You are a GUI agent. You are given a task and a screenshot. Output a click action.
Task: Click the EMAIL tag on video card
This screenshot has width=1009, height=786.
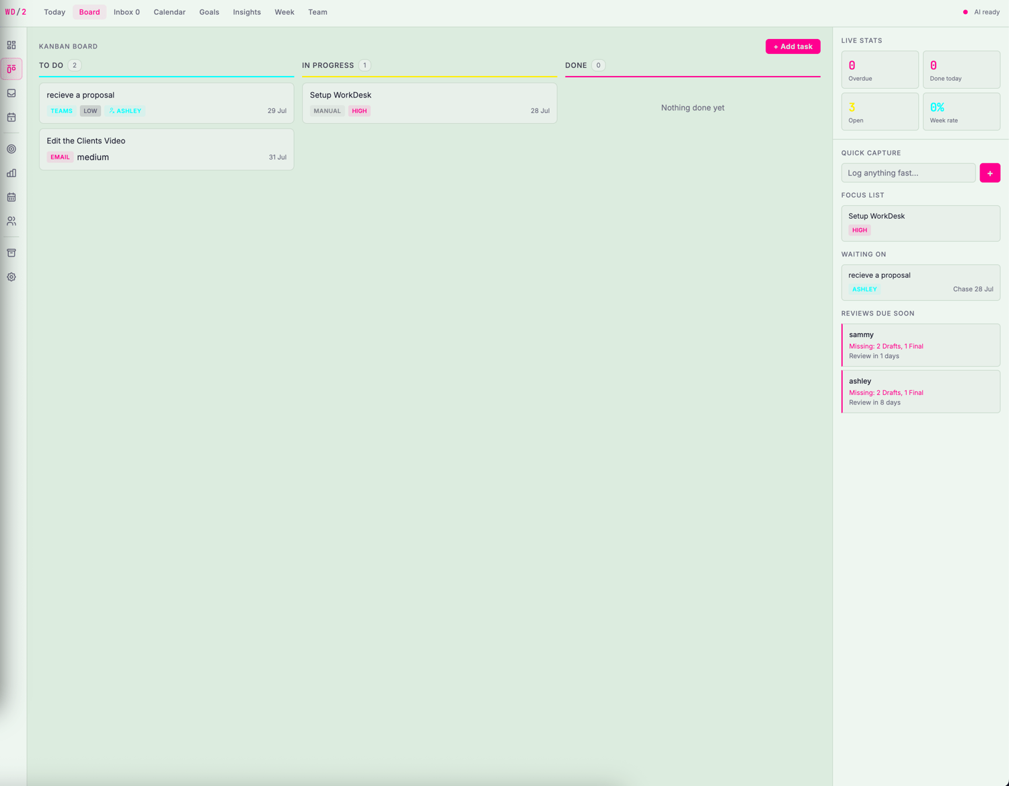[x=60, y=157]
